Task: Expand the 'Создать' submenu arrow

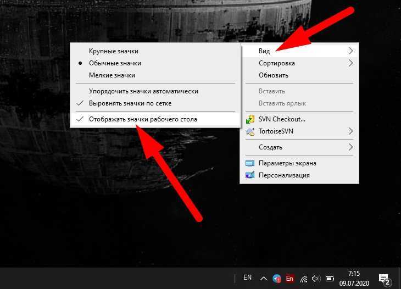Action: point(351,147)
